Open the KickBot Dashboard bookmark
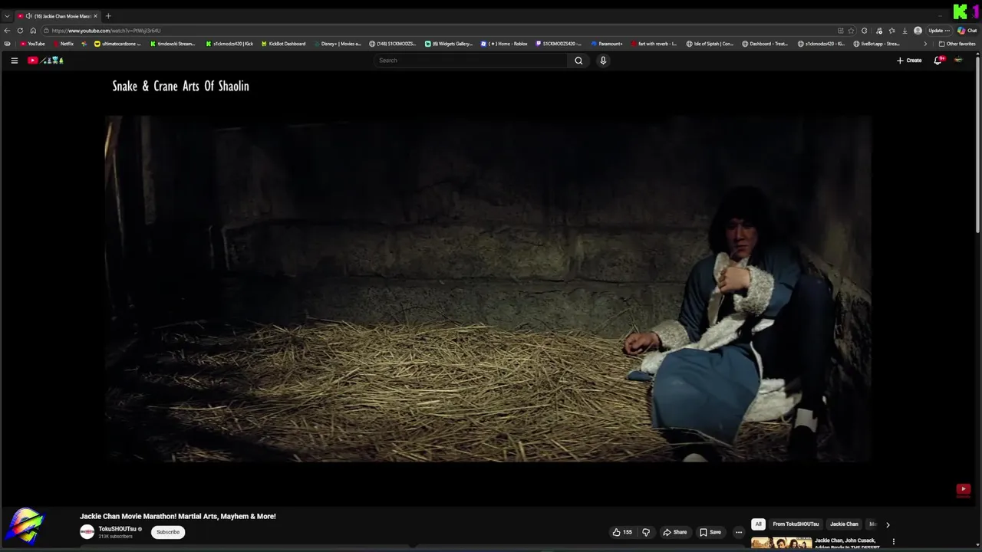This screenshot has height=552, width=982. pyautogui.click(x=283, y=44)
